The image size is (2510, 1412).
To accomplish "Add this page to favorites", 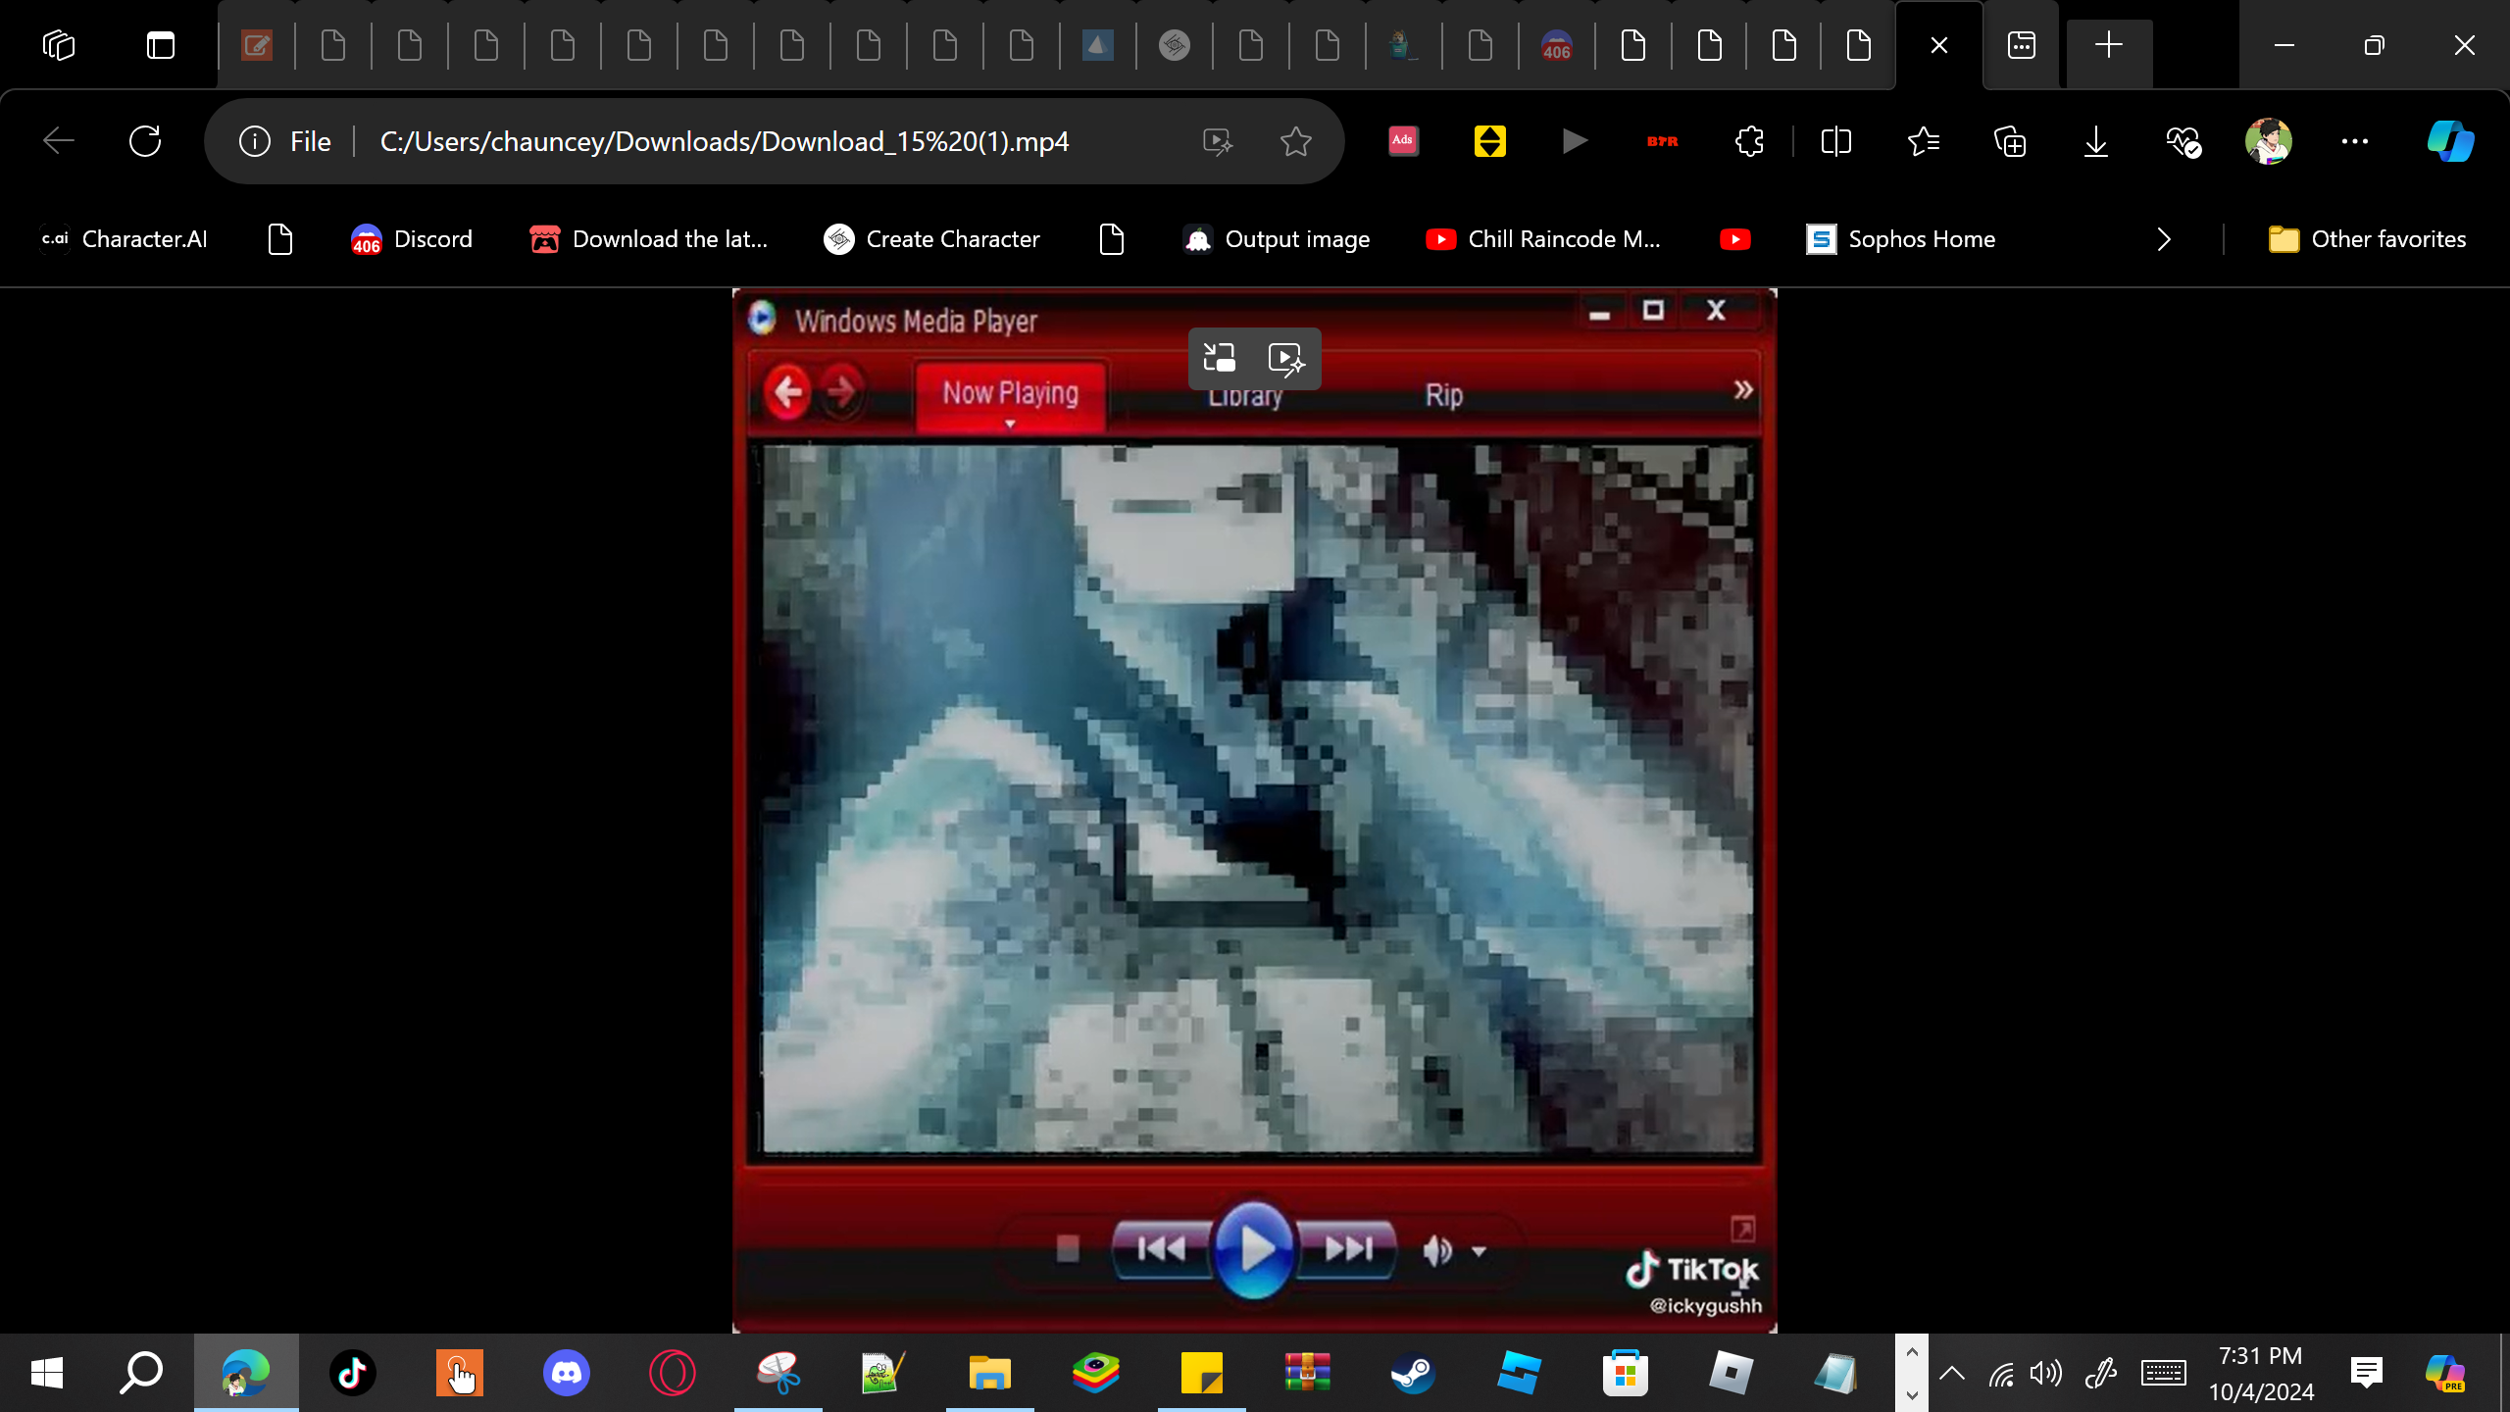I will click(1296, 141).
